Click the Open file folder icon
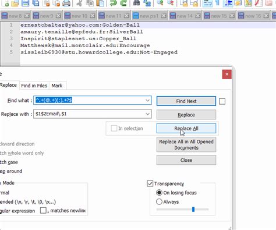The image size is (276, 230). coord(15,3)
